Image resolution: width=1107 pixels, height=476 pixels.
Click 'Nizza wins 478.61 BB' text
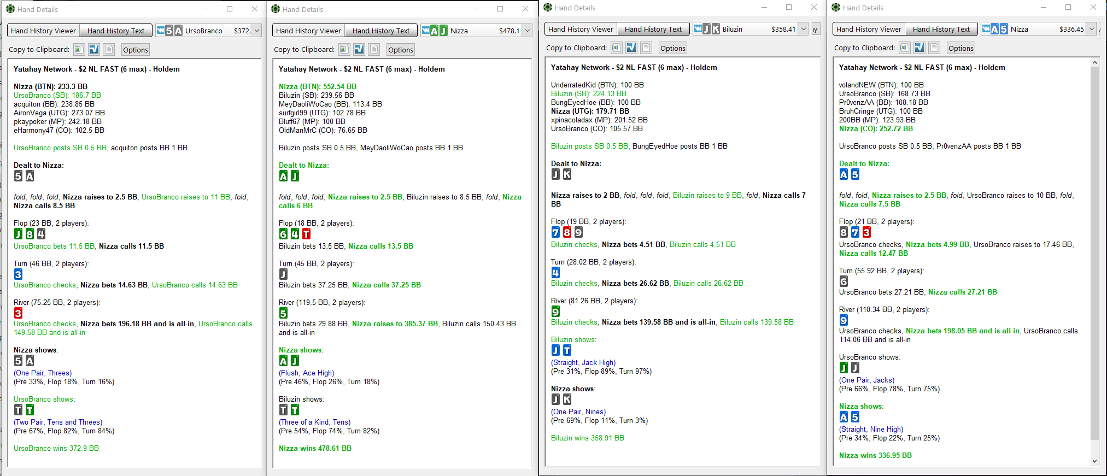[315, 448]
